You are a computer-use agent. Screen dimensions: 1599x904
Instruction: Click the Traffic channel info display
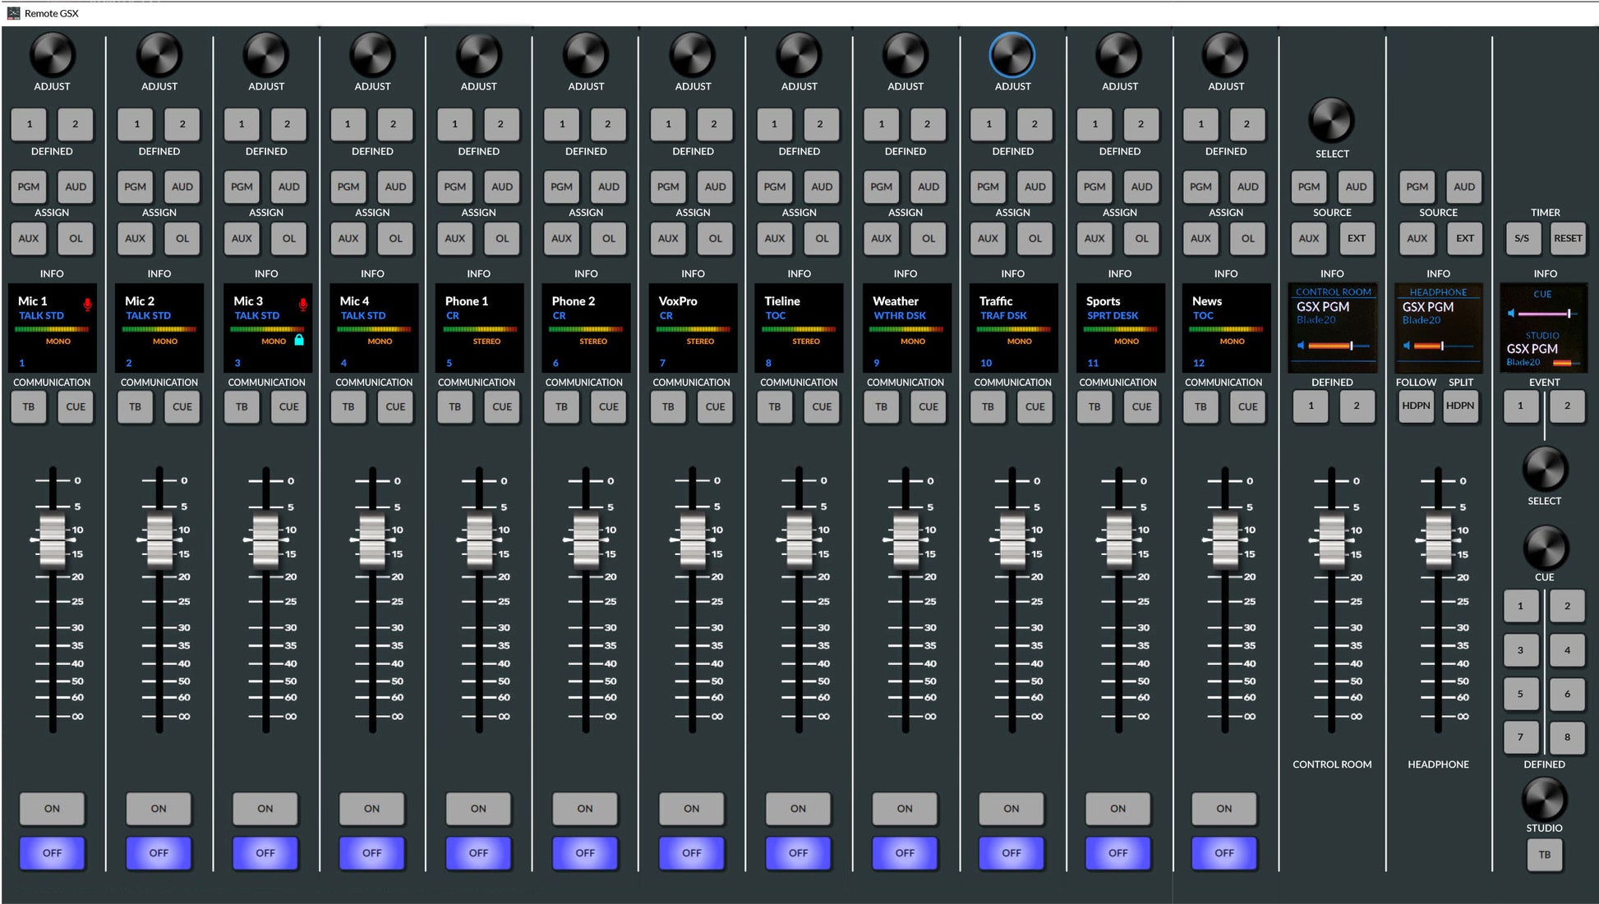1012,328
